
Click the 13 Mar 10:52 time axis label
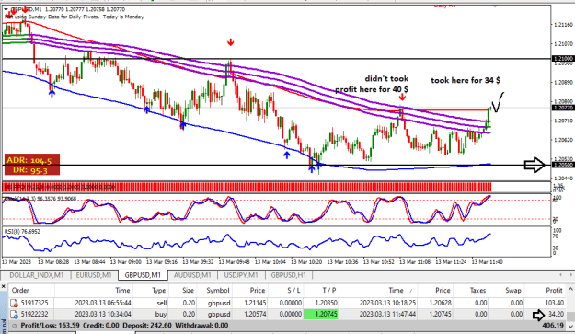click(379, 262)
